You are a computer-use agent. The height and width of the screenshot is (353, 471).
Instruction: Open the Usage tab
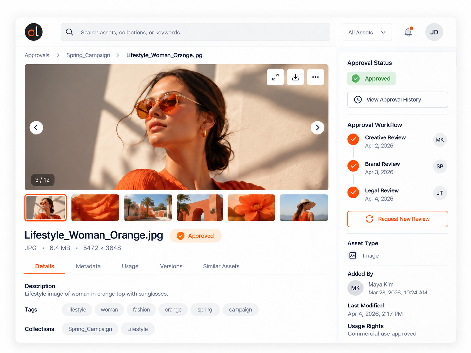point(130,266)
